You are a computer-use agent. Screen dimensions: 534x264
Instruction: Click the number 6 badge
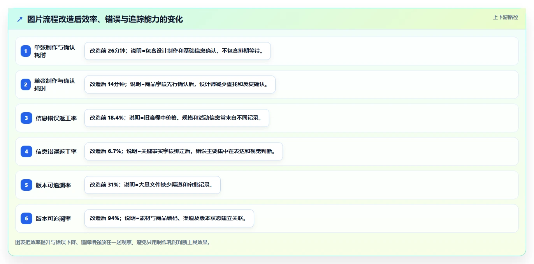point(26,218)
